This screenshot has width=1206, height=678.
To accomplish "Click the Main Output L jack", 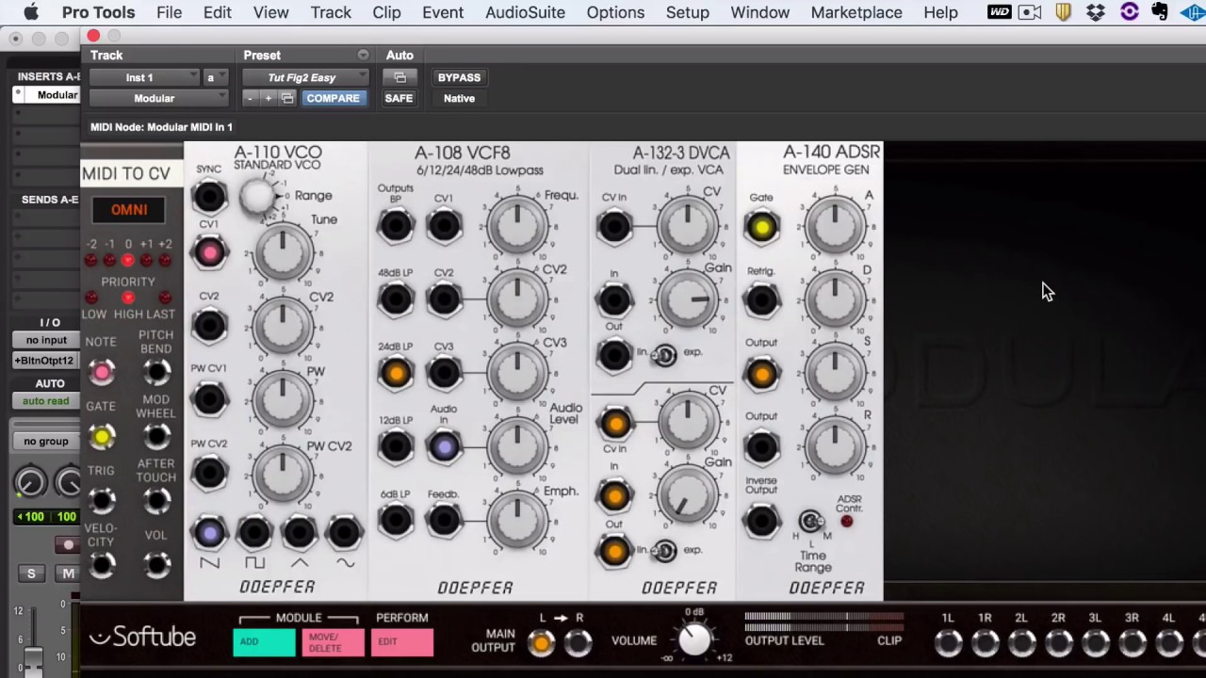I will (541, 642).
